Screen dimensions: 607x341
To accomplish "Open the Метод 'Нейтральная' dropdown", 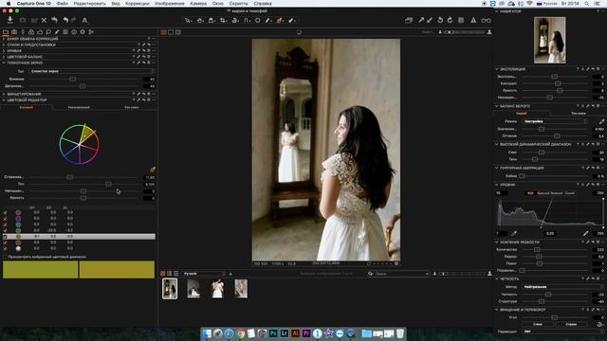I will (562, 287).
